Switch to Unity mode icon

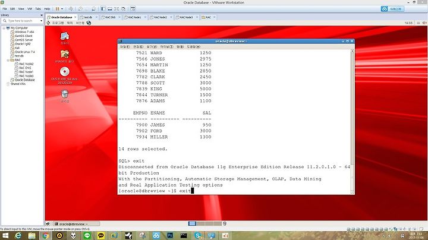pos(124,9)
